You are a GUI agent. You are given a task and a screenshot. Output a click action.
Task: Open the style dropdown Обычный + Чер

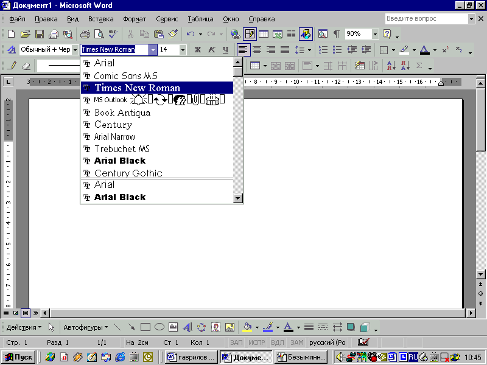(x=75, y=50)
